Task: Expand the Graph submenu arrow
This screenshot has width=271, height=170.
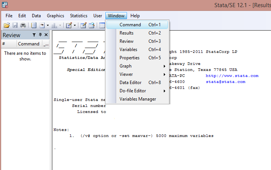Action: tap(165, 66)
